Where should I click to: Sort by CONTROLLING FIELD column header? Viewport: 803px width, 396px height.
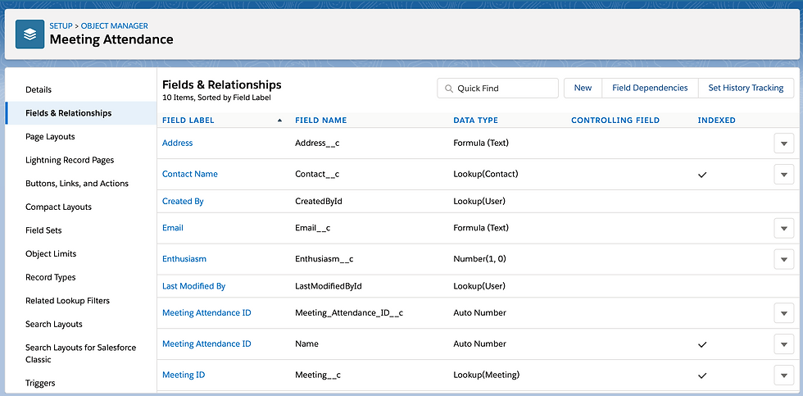[615, 121]
